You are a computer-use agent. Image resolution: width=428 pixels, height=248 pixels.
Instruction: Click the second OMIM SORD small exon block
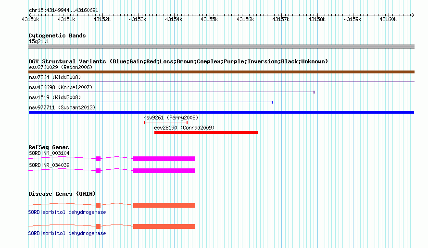(x=98, y=226)
